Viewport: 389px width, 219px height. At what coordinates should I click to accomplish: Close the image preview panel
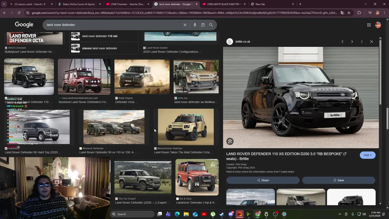pos(371,42)
